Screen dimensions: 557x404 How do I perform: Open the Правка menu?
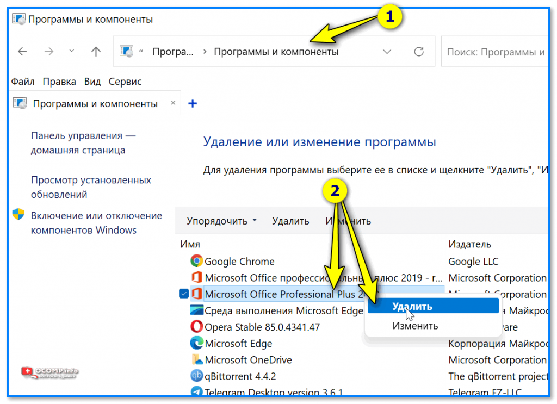pyautogui.click(x=59, y=82)
